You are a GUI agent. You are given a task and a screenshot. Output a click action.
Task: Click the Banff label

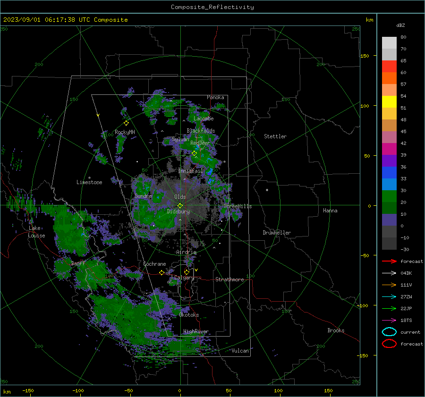[x=78, y=263]
